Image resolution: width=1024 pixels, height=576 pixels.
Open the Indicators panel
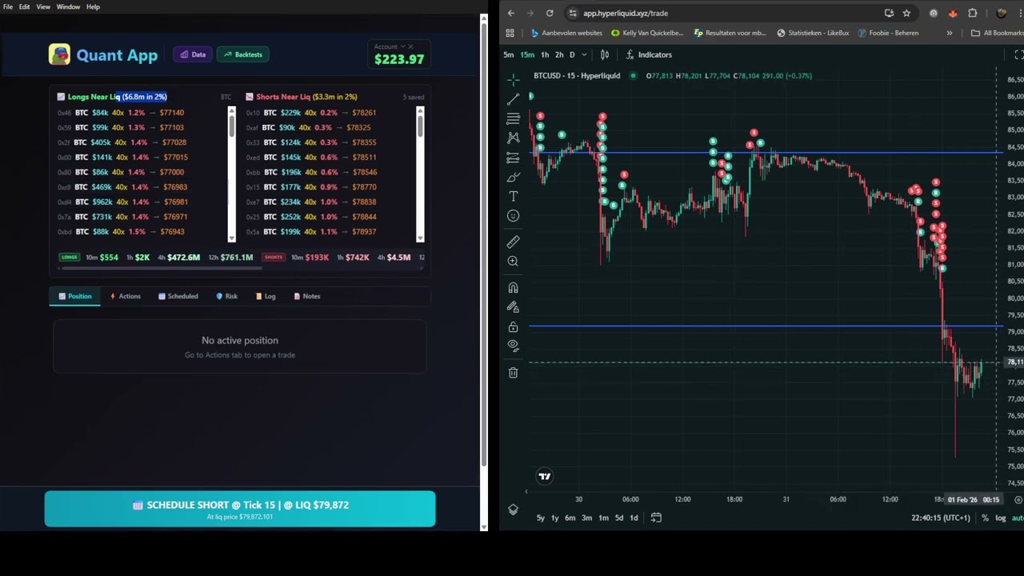[x=649, y=54]
